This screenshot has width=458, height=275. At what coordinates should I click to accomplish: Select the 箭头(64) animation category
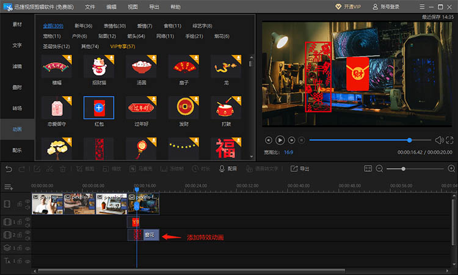tap(136, 36)
